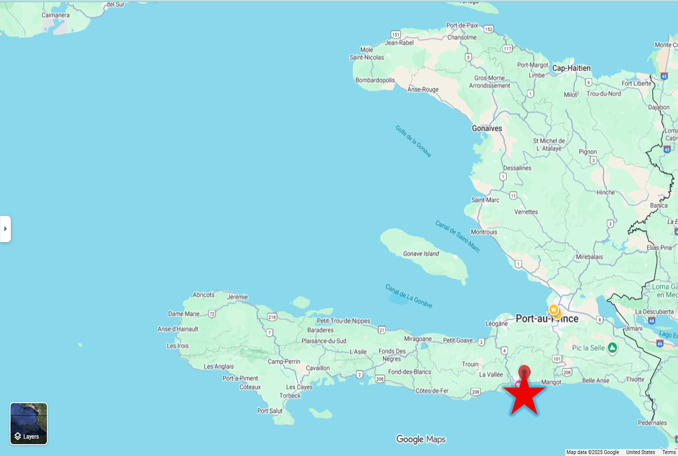This screenshot has height=456, width=678.
Task: Click the red location pin near Marigot
Action: click(x=524, y=371)
